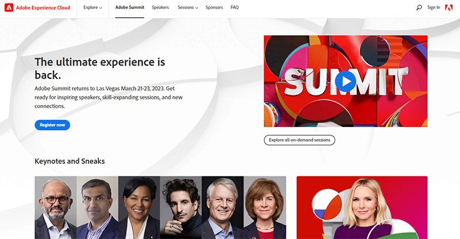The width and height of the screenshot is (460, 239).
Task: Open the blonde woman Sneaks host card
Action: click(362, 207)
